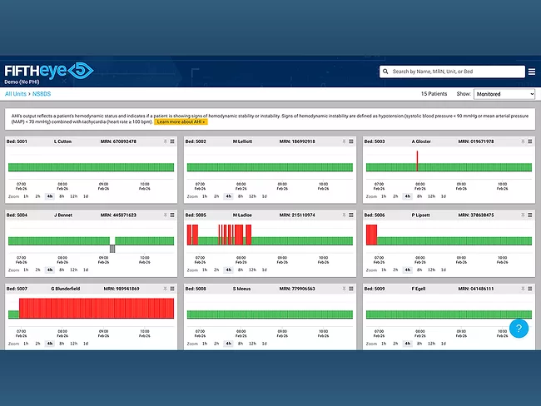Set Bed 5004 zoom to 1d
The image size is (541, 406).
85,270
